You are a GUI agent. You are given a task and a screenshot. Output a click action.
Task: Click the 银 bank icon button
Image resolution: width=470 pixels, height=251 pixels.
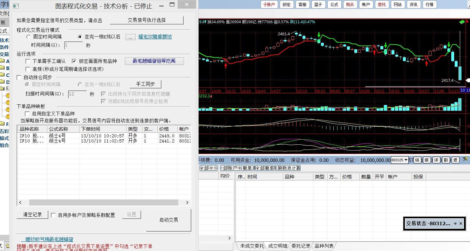(427, 160)
